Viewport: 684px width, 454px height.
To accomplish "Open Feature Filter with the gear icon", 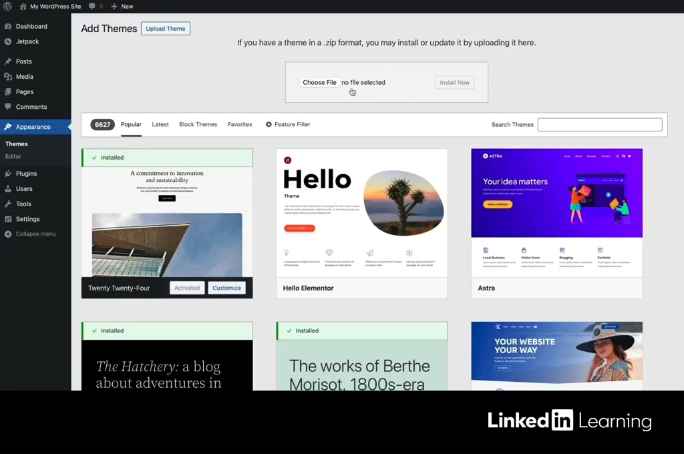I will [x=269, y=124].
